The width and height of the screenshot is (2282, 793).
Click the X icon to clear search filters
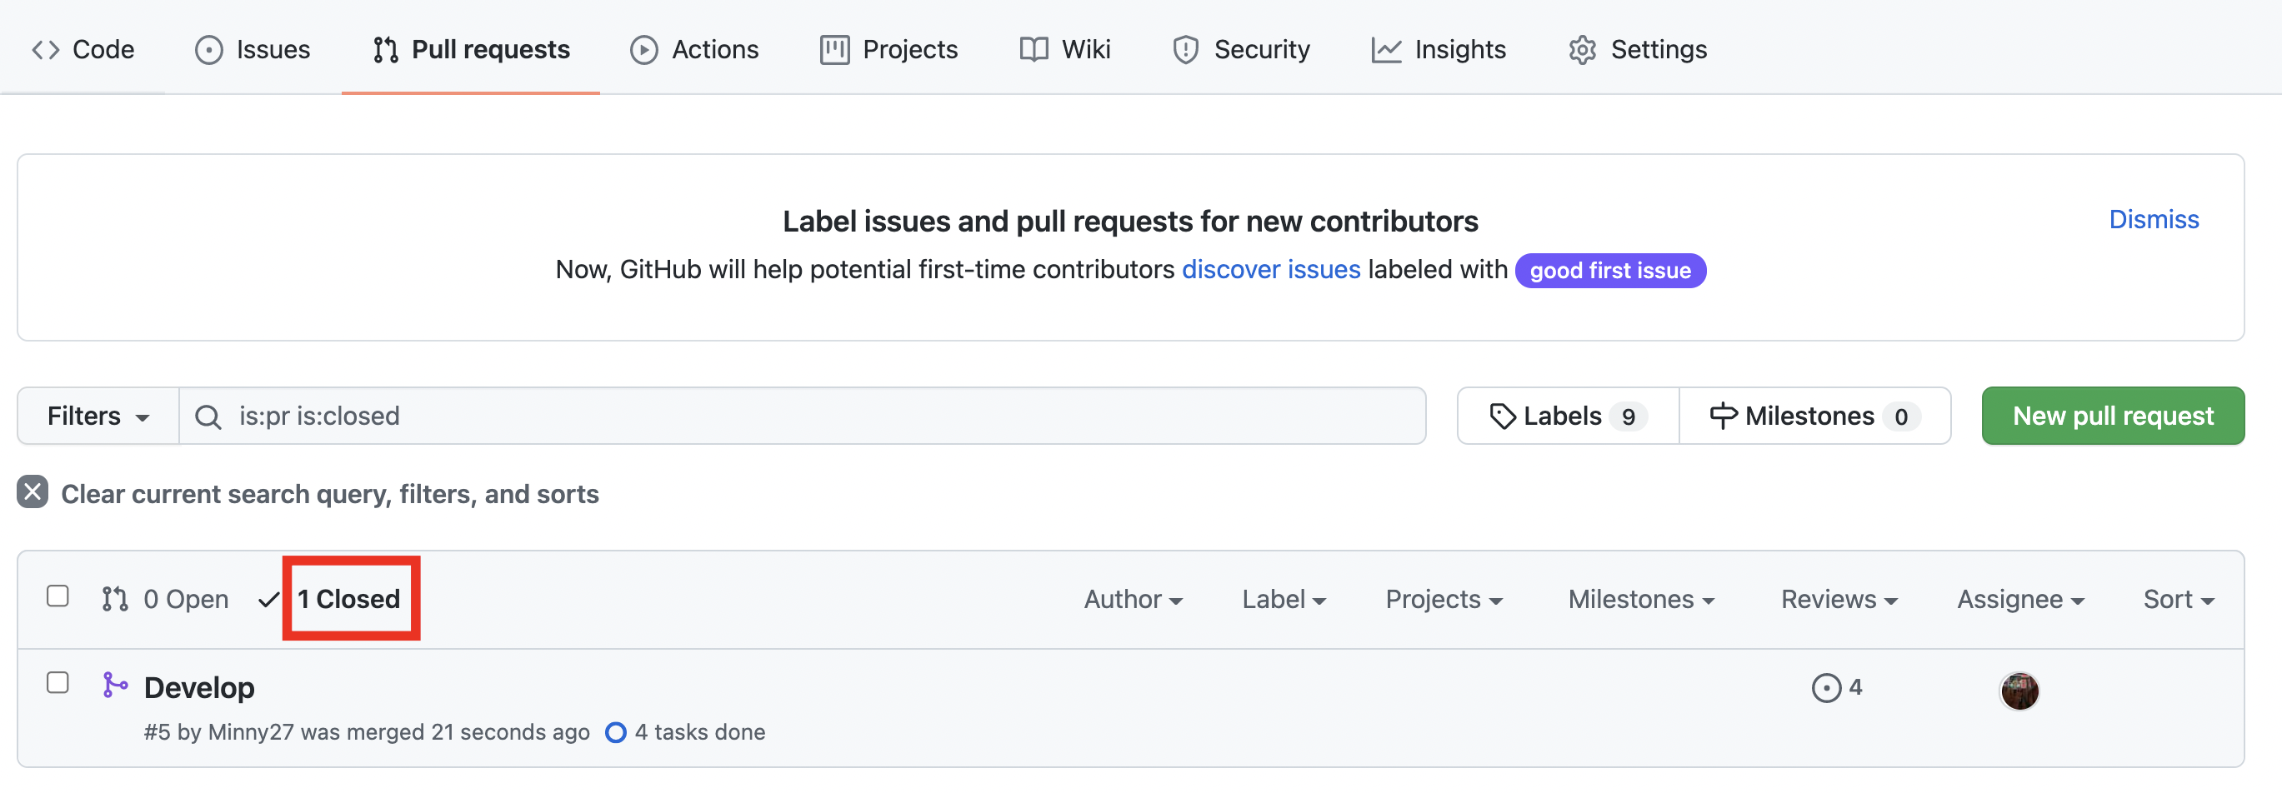pos(33,492)
